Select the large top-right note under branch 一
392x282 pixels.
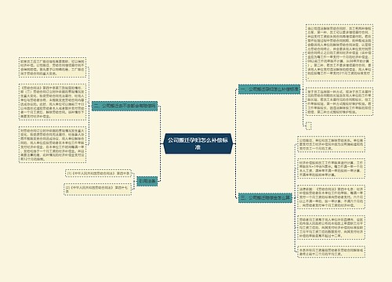339,52
